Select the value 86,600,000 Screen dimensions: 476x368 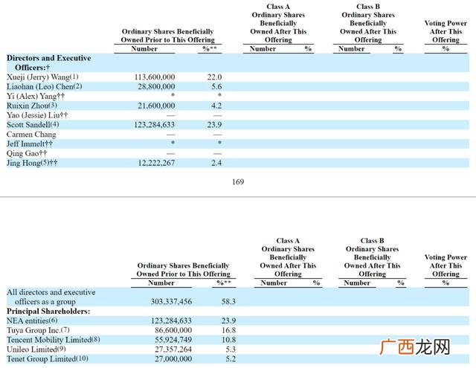coord(173,330)
